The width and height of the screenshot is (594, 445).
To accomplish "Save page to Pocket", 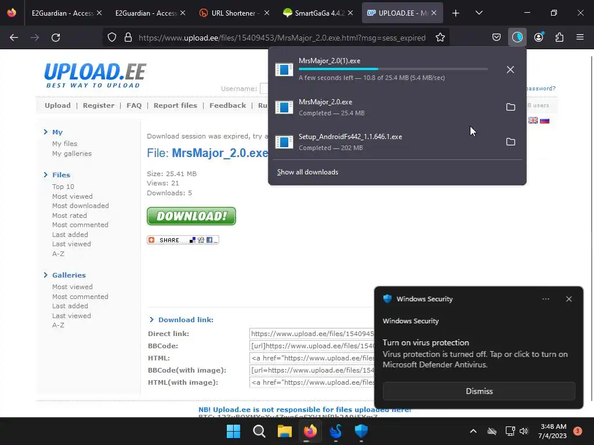I will [x=497, y=38].
